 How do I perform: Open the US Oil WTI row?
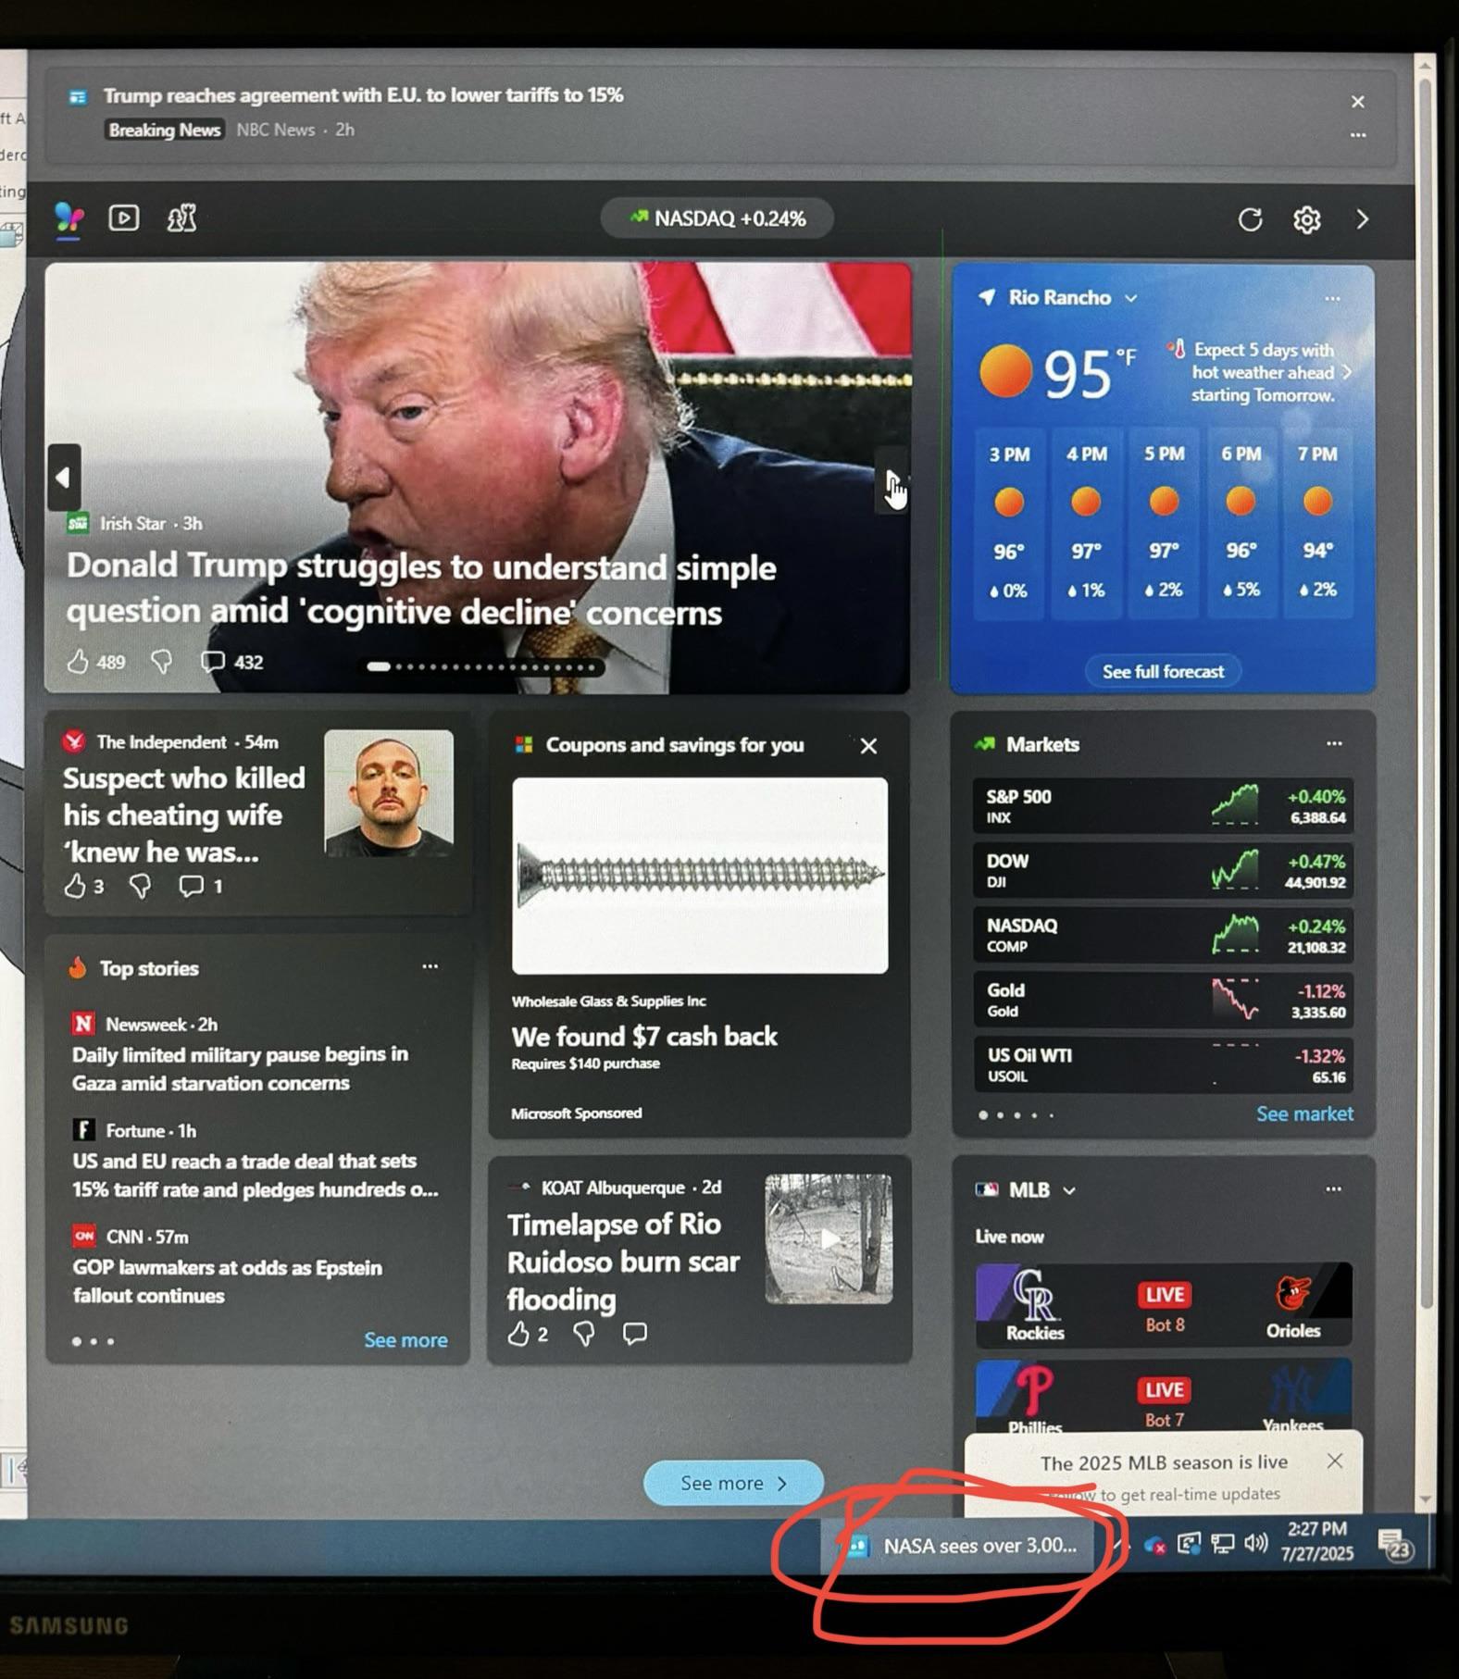[x=1163, y=1065]
